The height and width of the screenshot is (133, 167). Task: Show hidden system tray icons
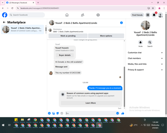[x=142, y=125]
